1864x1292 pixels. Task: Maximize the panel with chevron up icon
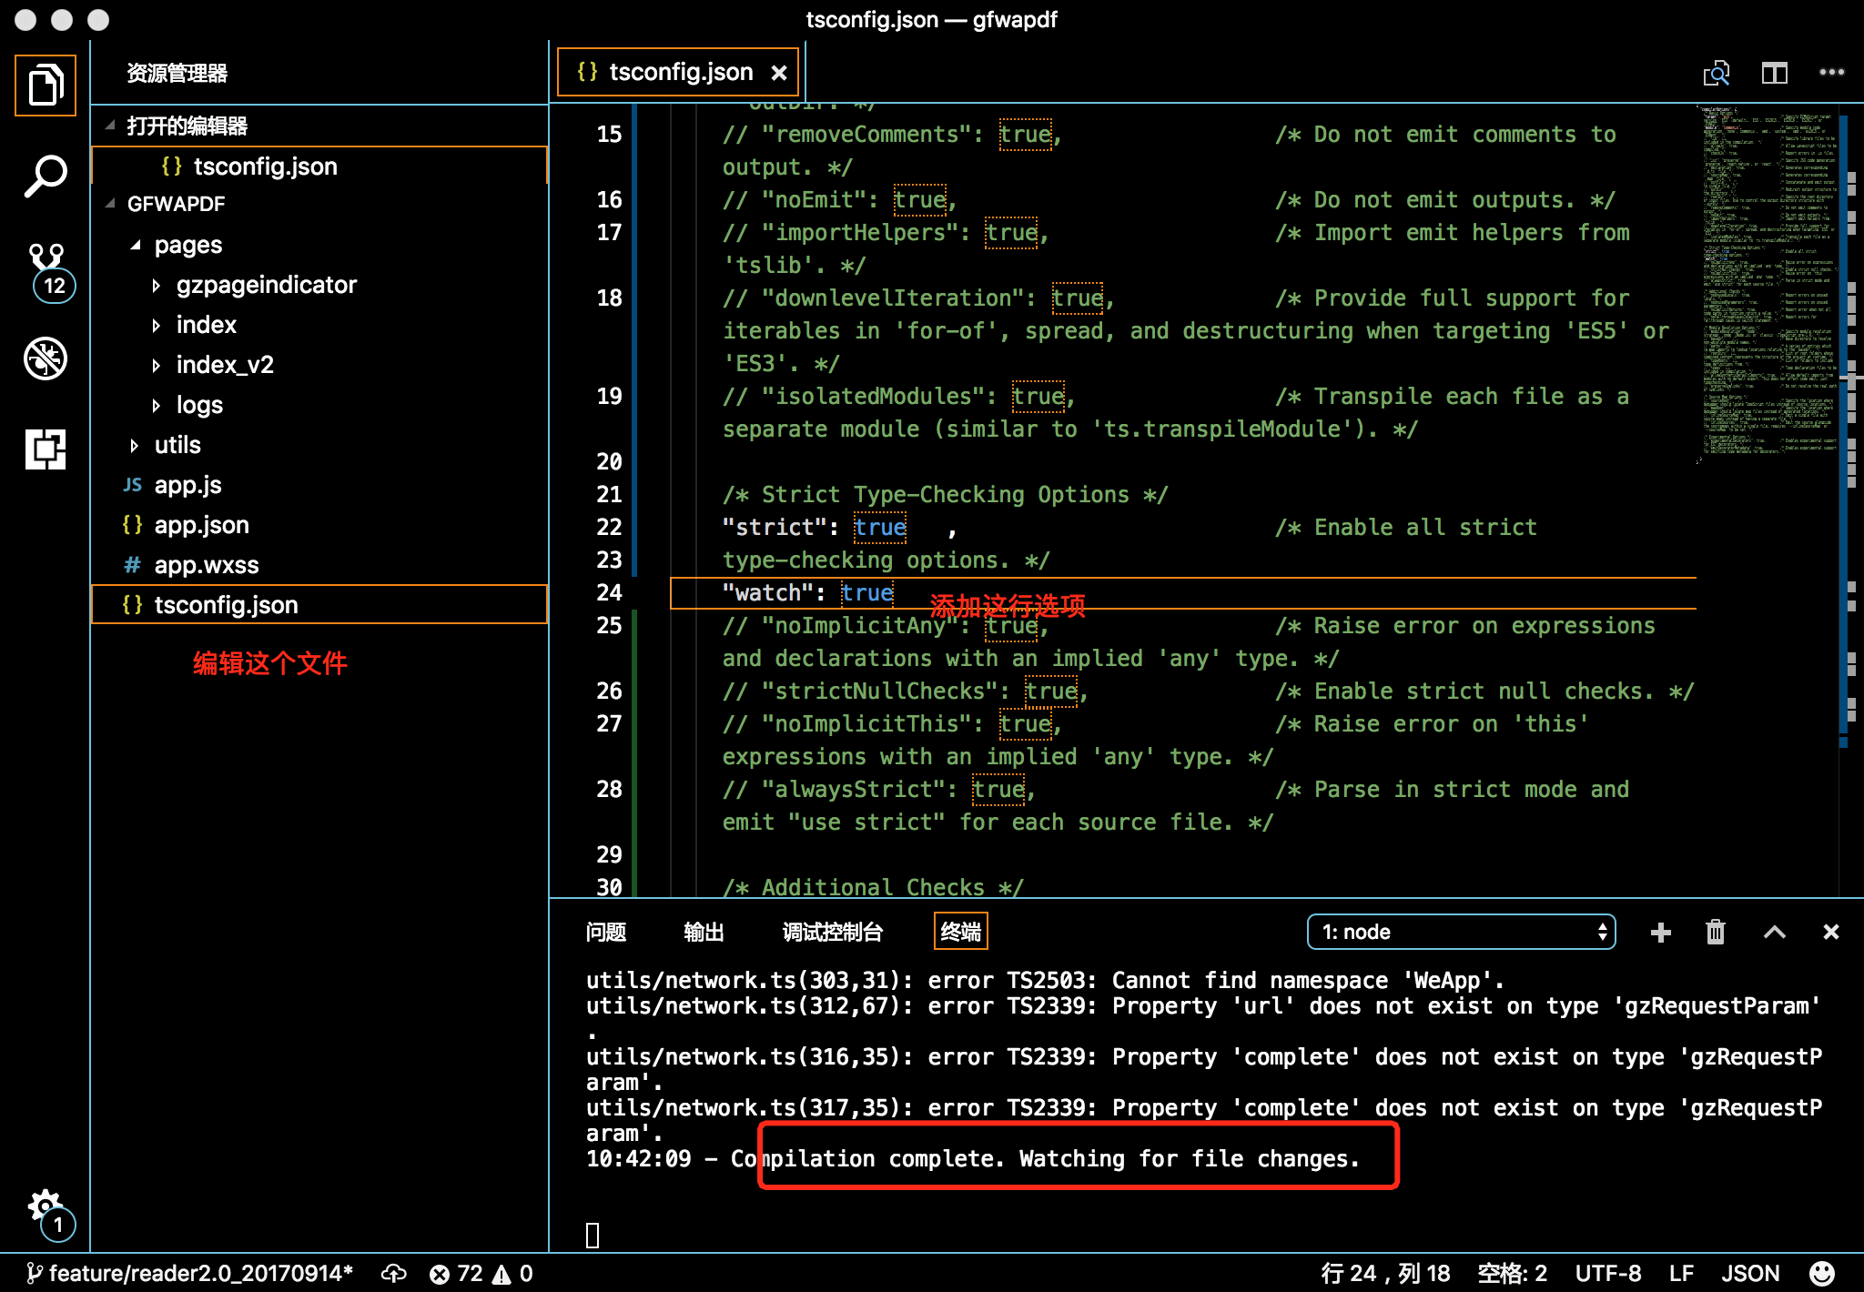tap(1775, 932)
